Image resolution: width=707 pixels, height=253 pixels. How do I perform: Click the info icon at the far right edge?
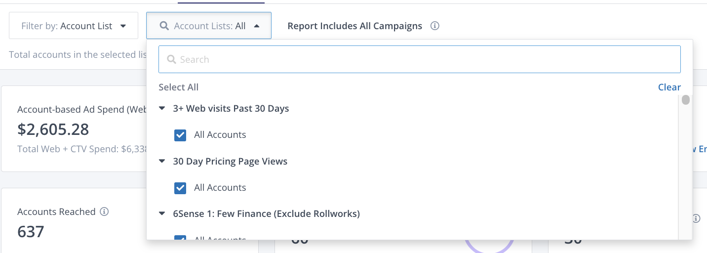point(696,218)
